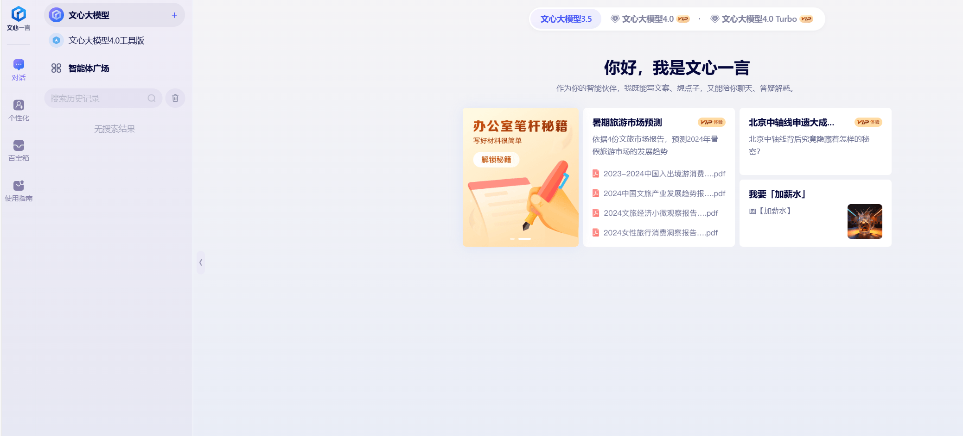This screenshot has width=963, height=436.
Task: Click VIP badge next to 4.0 Turbo
Action: pos(807,19)
